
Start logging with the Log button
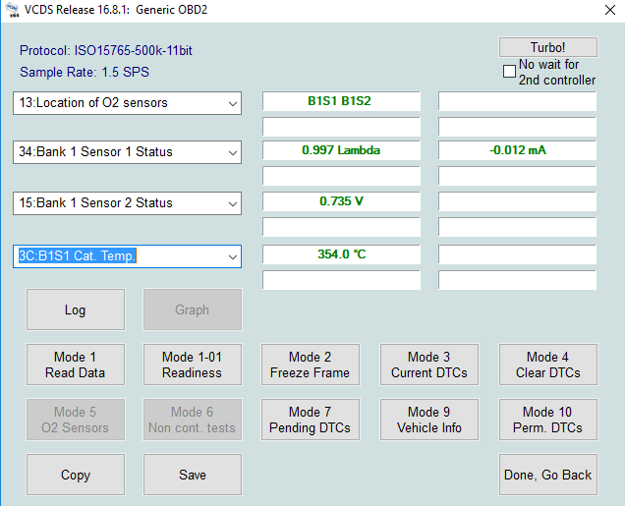(x=76, y=309)
